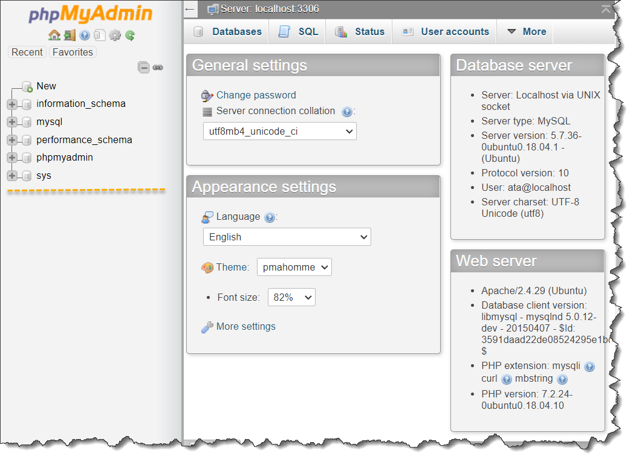636x462 pixels.
Task: Click the left arrow to hide the navigation panel
Action: [190, 9]
